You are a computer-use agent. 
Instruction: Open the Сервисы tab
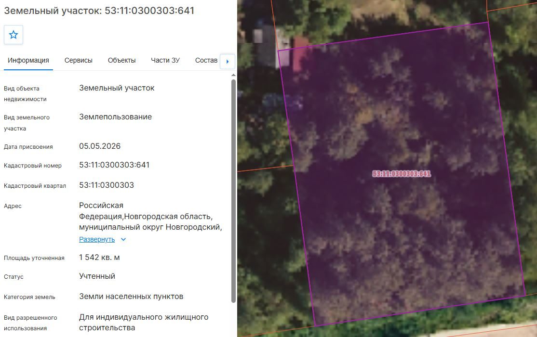tap(79, 61)
